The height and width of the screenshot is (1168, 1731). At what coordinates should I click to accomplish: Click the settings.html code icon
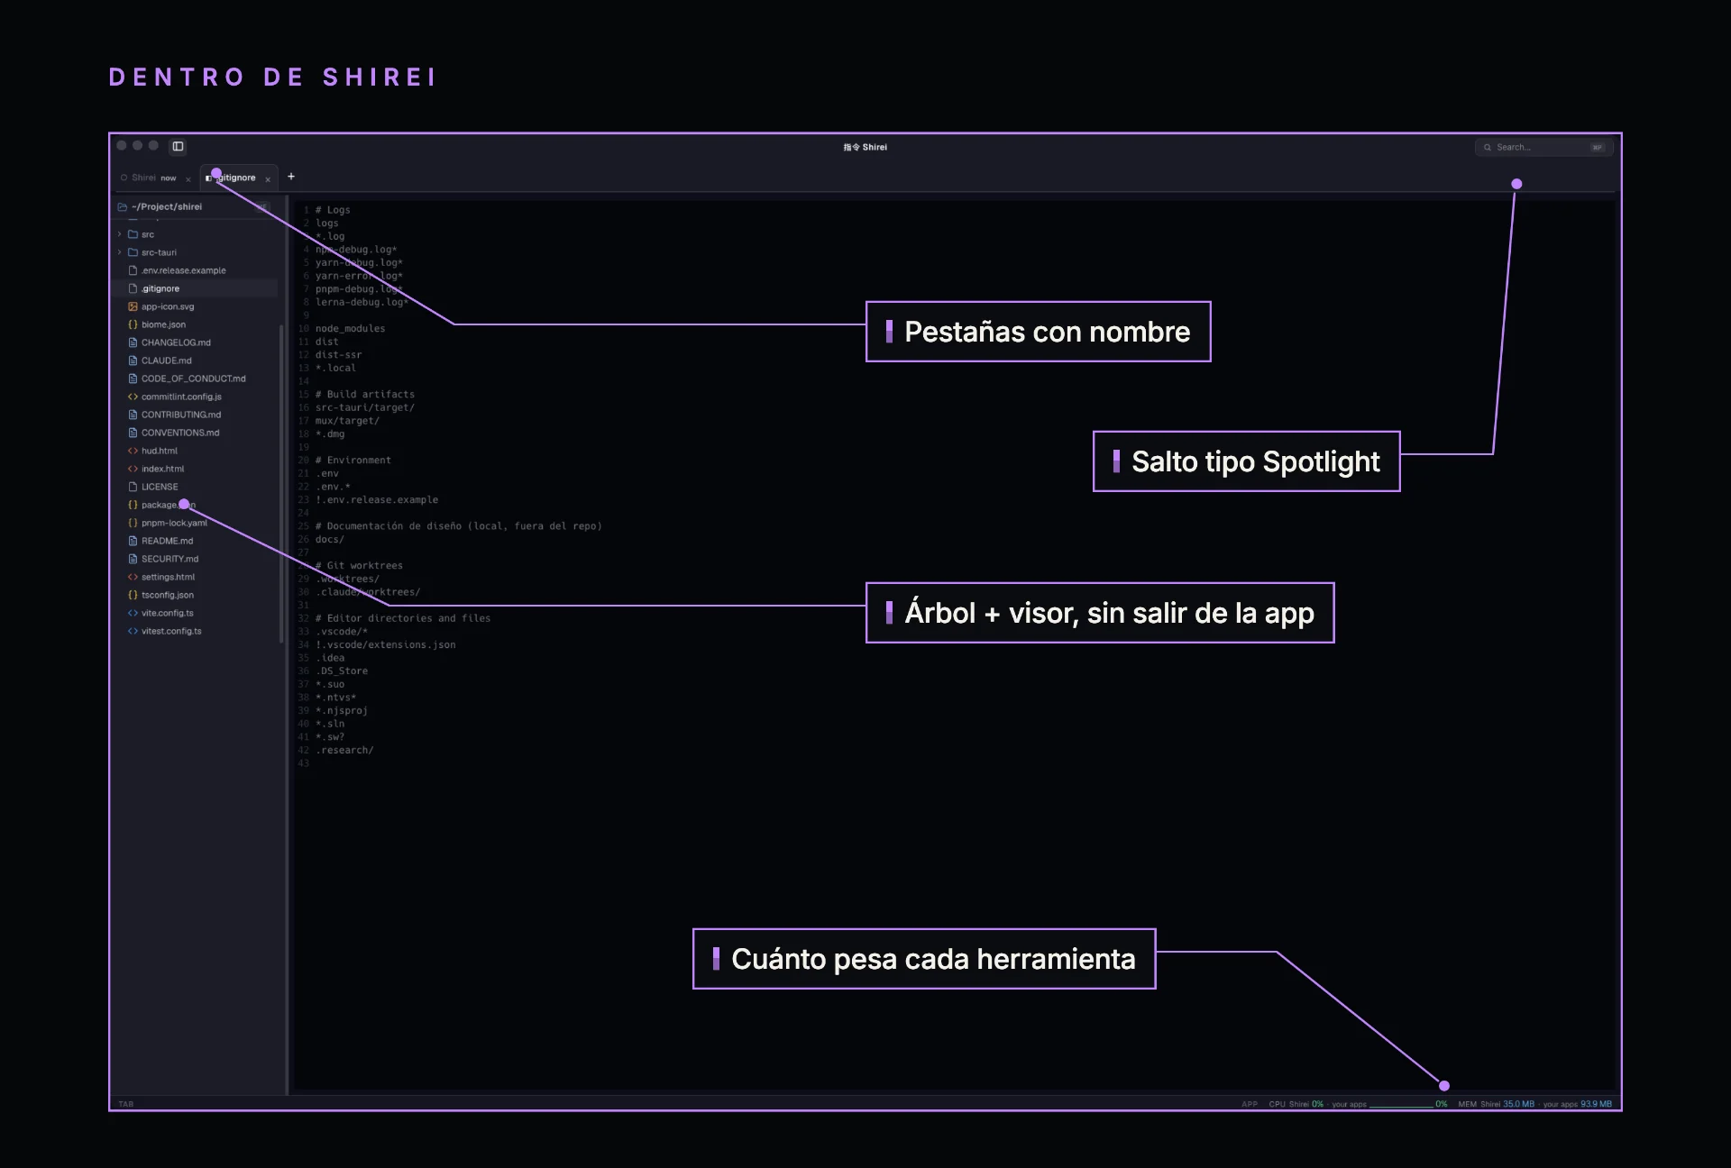coord(133,577)
